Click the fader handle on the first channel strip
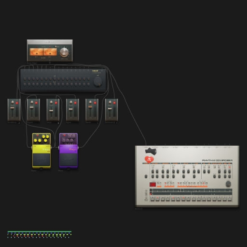Viewport: 247px width, 247px height. point(12,108)
